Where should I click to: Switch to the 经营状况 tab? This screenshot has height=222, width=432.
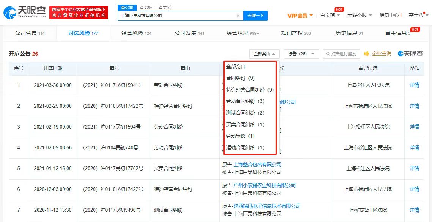pyautogui.click(x=243, y=33)
